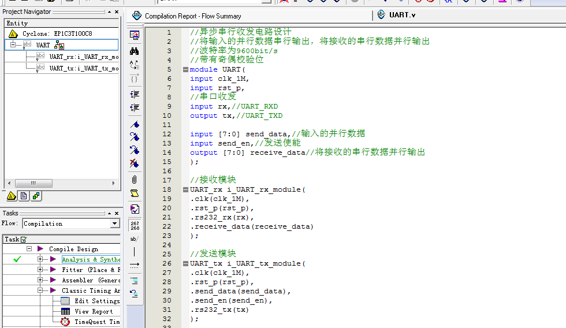Click the increase indent icon
Image resolution: width=566 pixels, height=328 pixels.
135,94
